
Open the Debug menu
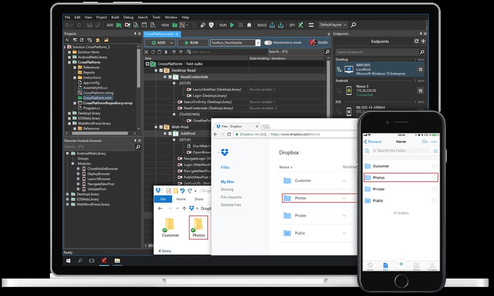point(128,18)
